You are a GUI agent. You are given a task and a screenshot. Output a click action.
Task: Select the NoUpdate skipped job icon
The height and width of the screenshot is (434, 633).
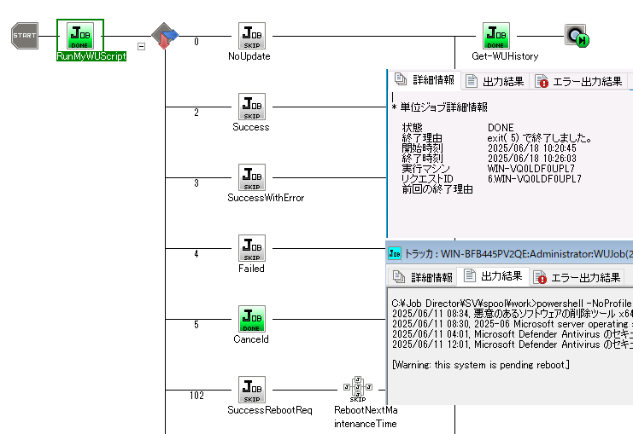tap(251, 36)
